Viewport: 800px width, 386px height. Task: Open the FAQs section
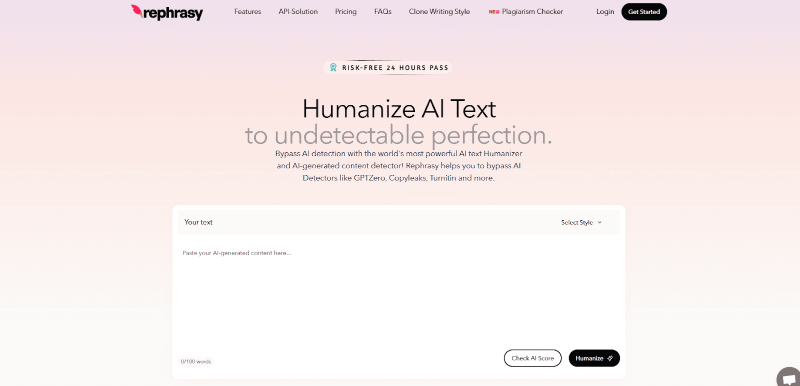[383, 11]
